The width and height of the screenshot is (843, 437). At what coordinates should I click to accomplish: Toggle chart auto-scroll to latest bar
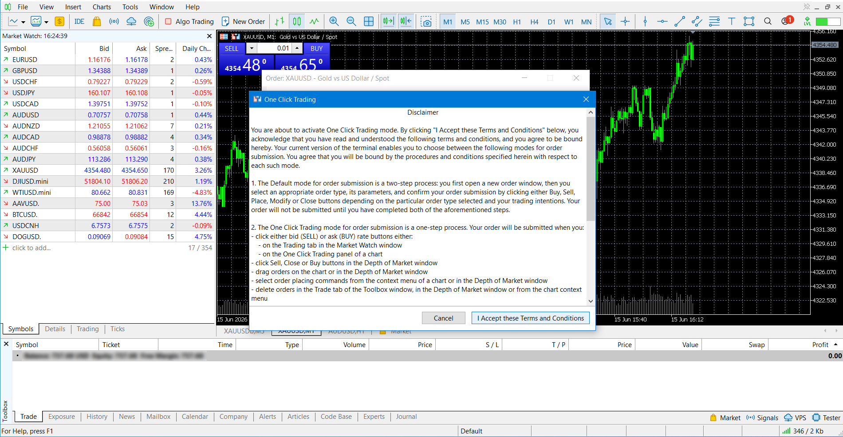[388, 21]
